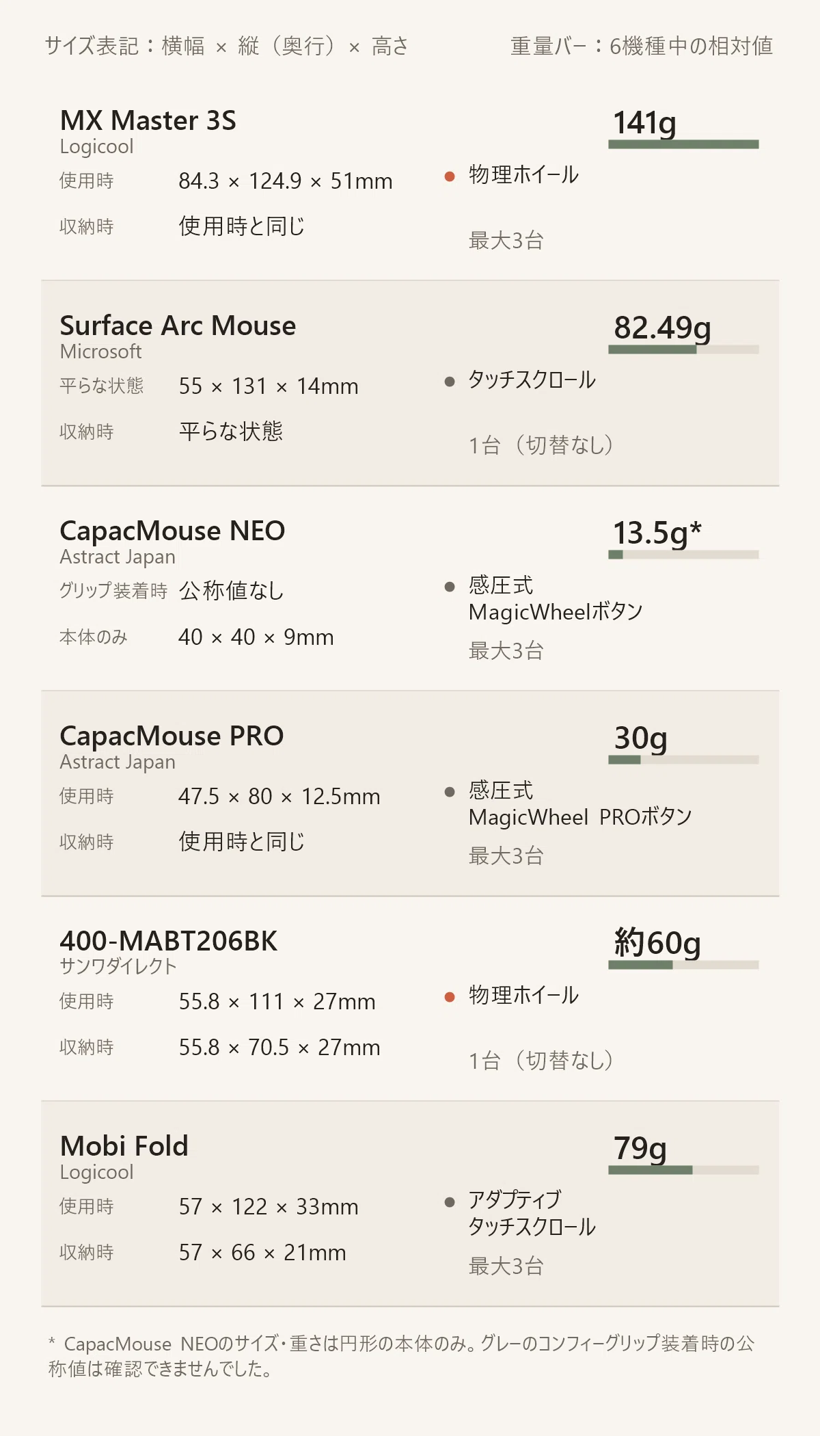Click the 重量バー legend text at top right

[x=642, y=46]
